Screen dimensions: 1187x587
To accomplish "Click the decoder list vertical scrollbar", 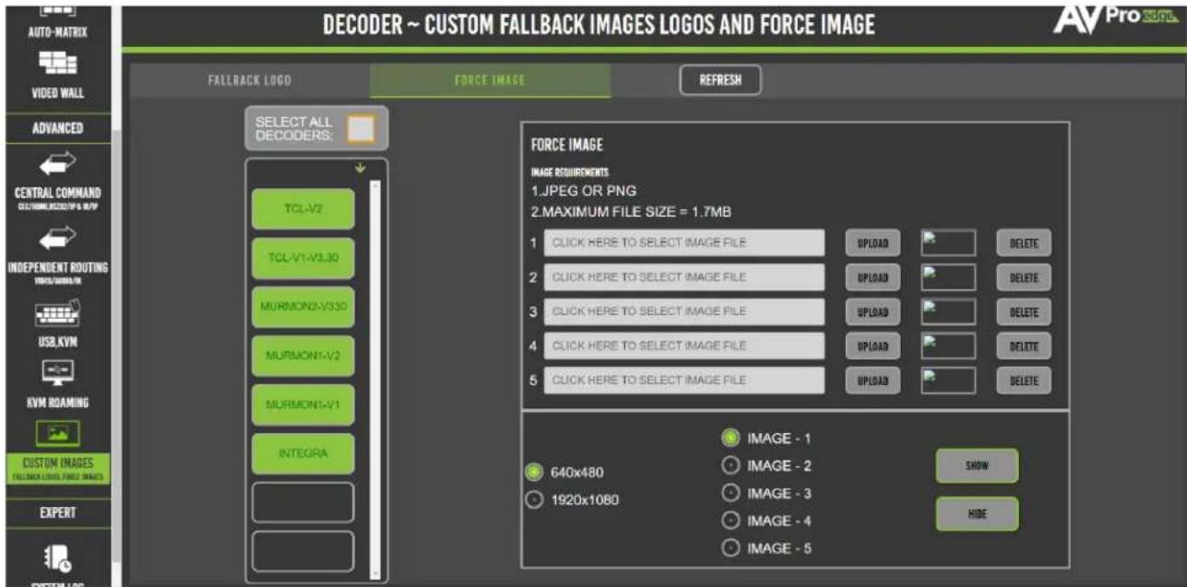I will tap(374, 378).
